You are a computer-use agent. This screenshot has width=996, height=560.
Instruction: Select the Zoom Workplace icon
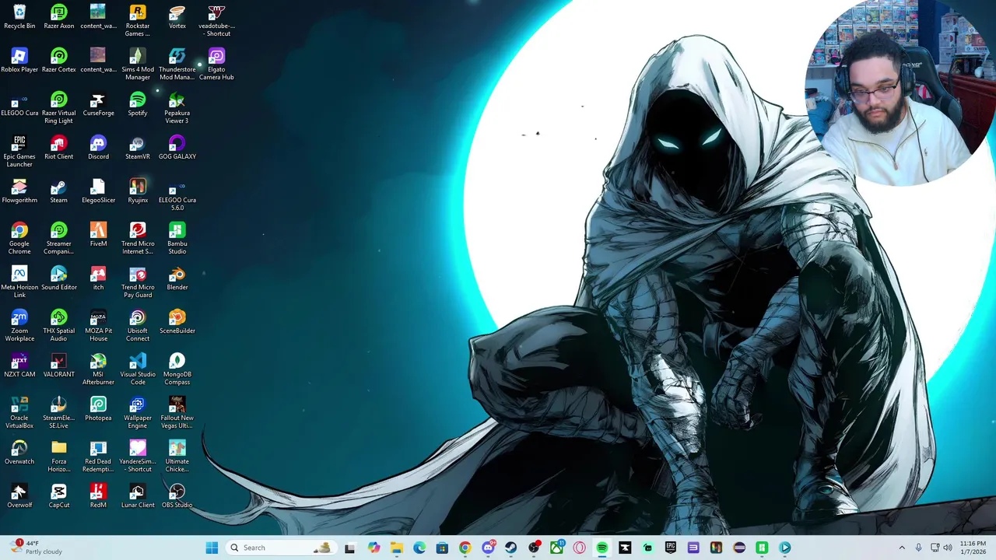(x=19, y=326)
